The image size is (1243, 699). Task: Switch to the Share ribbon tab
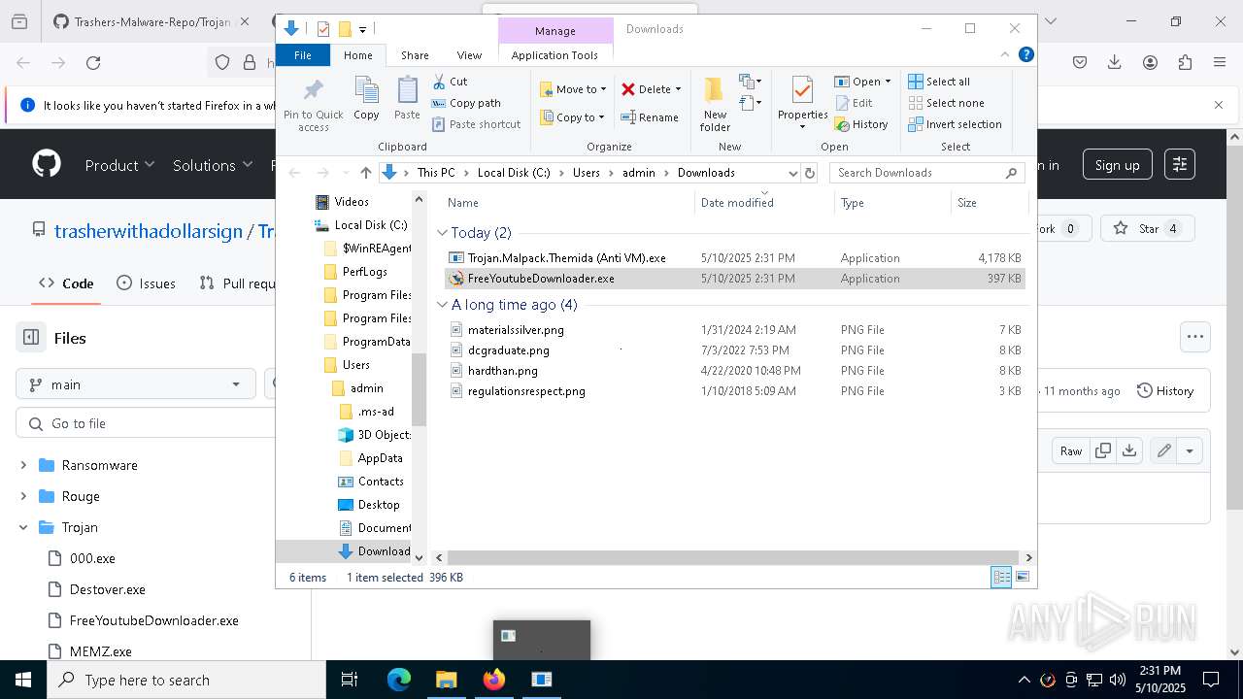[415, 55]
